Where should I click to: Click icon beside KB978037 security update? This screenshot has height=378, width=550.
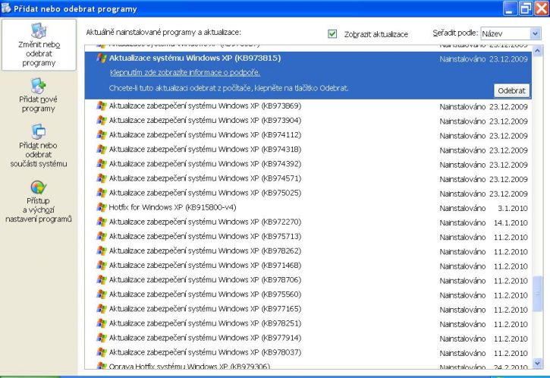102,352
